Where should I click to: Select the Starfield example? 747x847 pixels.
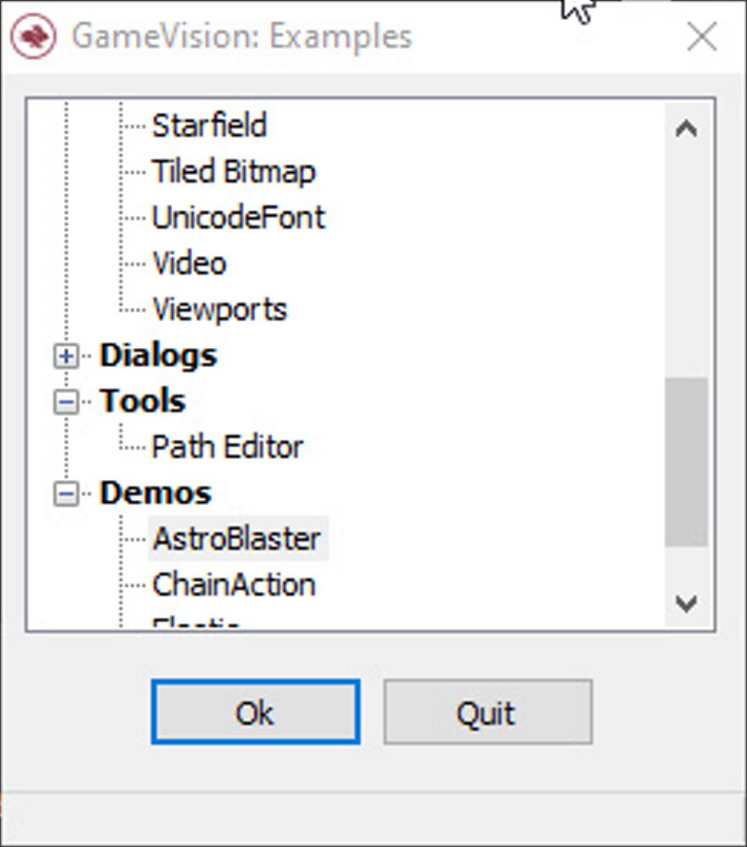click(210, 127)
